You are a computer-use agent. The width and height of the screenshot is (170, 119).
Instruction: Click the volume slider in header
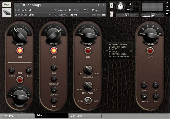tap(153, 15)
